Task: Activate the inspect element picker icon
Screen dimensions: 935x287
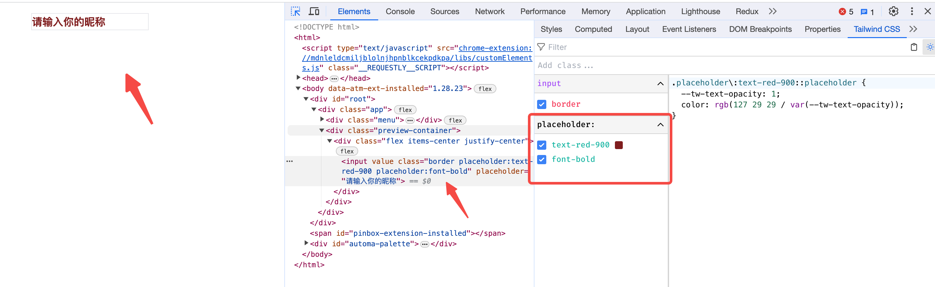Action: [295, 11]
